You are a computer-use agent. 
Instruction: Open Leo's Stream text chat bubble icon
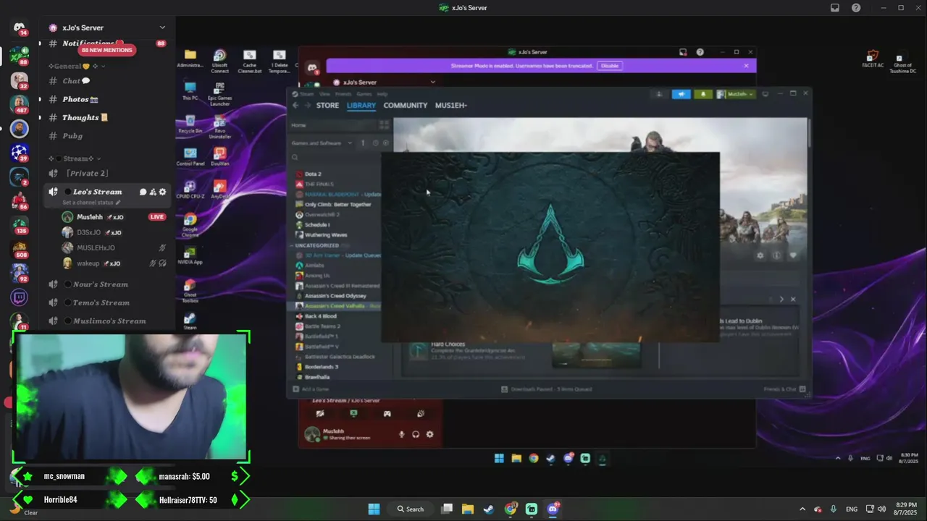[x=143, y=192]
